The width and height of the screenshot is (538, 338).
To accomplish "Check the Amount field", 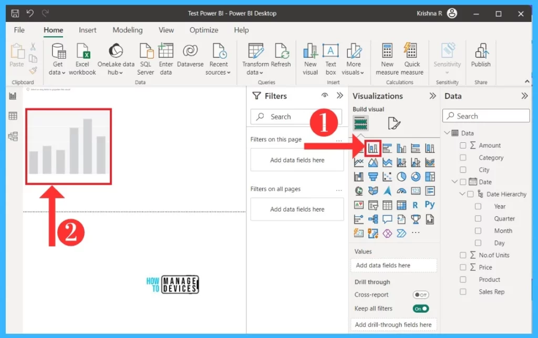I will (463, 145).
